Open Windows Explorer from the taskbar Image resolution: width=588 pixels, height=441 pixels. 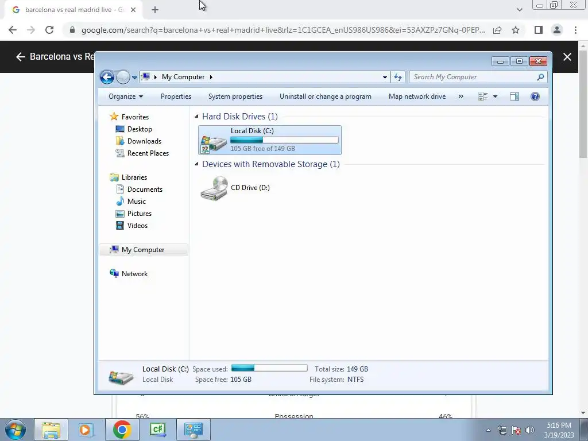coord(51,430)
